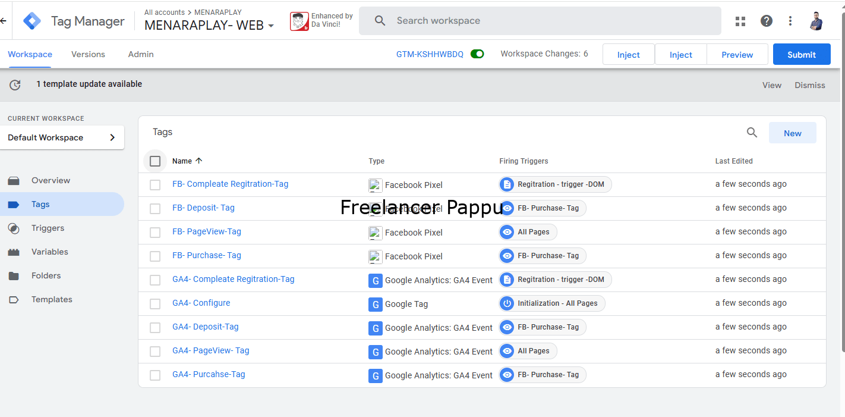Check the FB- Purchase- Tag checkbox

click(155, 256)
